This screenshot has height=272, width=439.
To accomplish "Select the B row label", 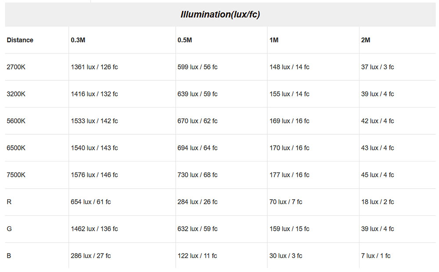I will (9, 256).
